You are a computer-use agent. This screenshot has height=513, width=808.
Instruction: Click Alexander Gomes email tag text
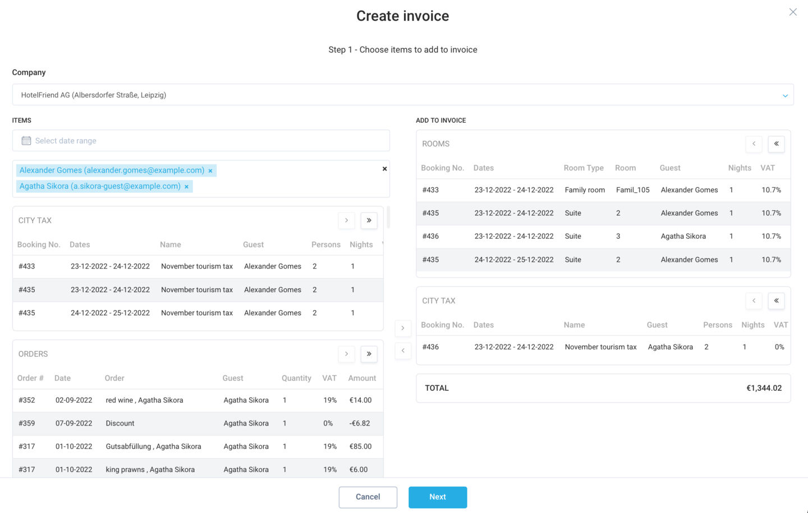(x=112, y=170)
